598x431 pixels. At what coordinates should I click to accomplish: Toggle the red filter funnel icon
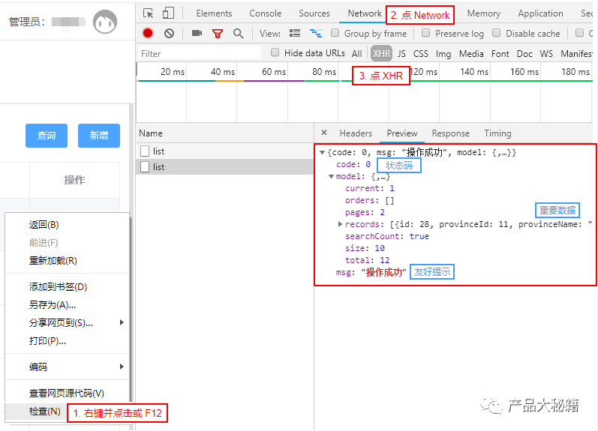click(x=218, y=34)
